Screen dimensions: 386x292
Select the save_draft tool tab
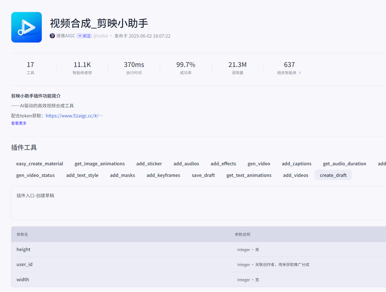[x=203, y=175]
